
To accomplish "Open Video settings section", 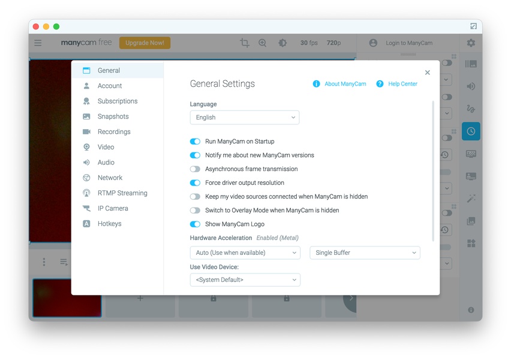I will click(x=118, y=147).
